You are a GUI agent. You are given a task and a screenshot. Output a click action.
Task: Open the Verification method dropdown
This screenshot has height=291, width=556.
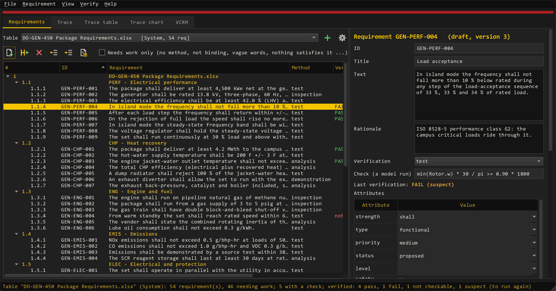point(479,161)
